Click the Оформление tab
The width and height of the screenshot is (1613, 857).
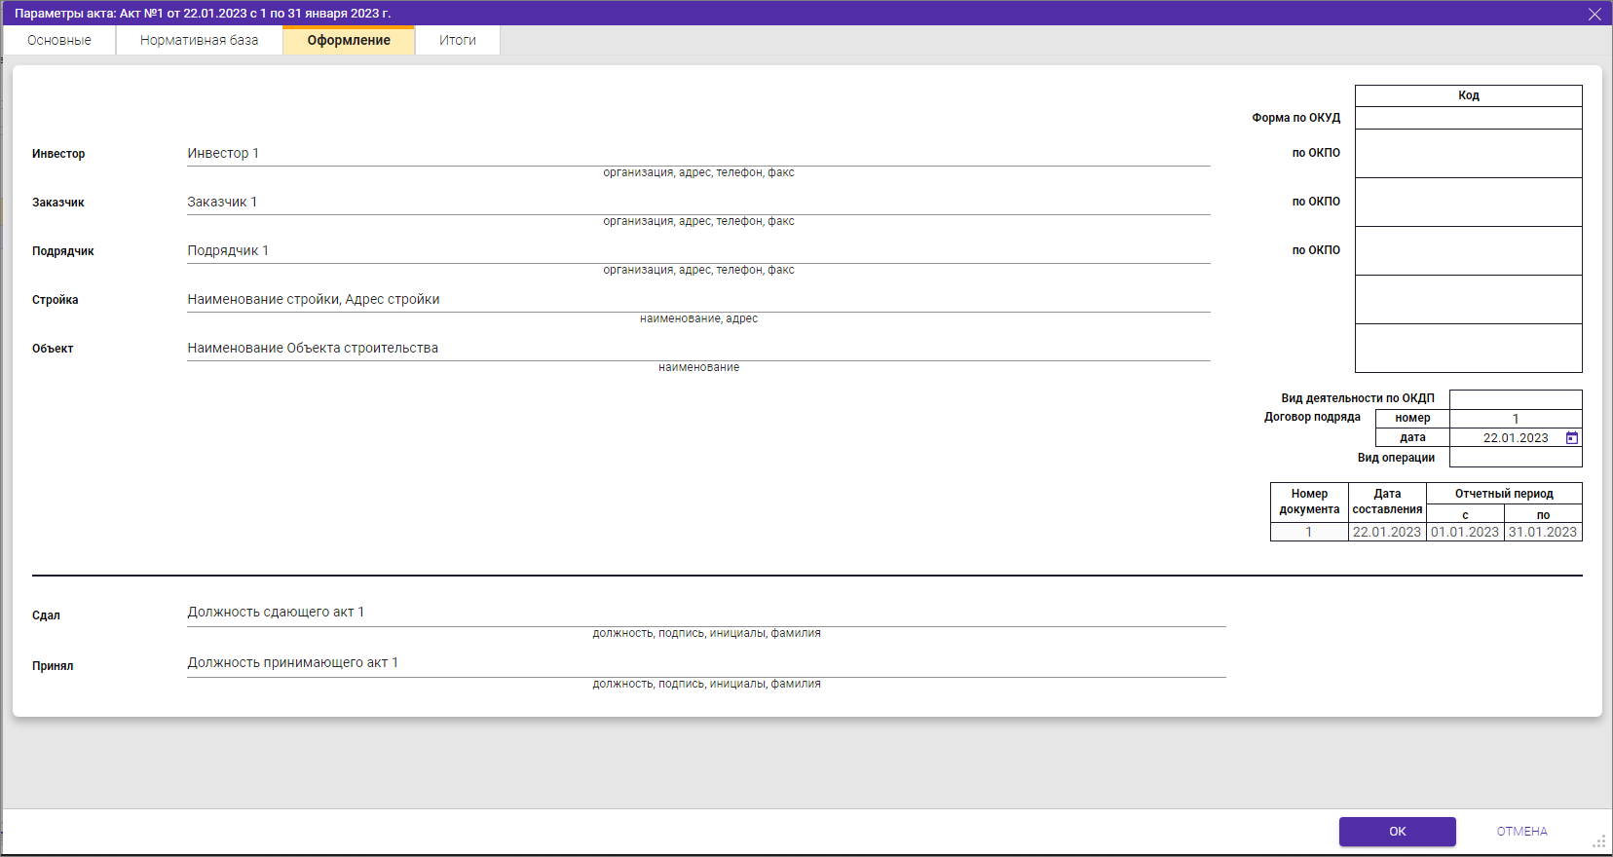tap(349, 40)
